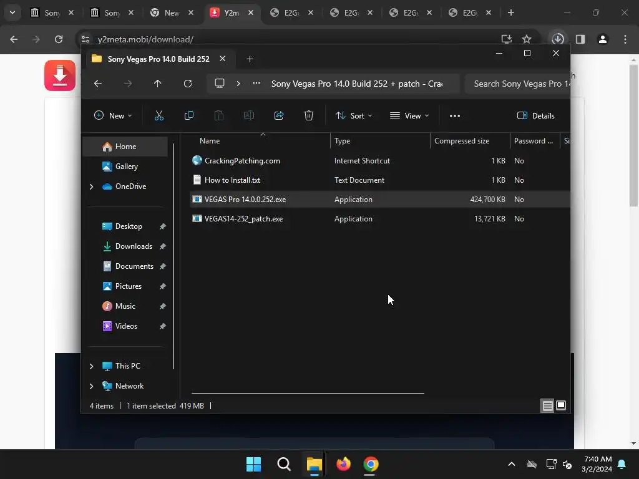The width and height of the screenshot is (639, 479).
Task: Select VEGAS Pro 14.0.0.252.exe file
Action: pyautogui.click(x=245, y=199)
